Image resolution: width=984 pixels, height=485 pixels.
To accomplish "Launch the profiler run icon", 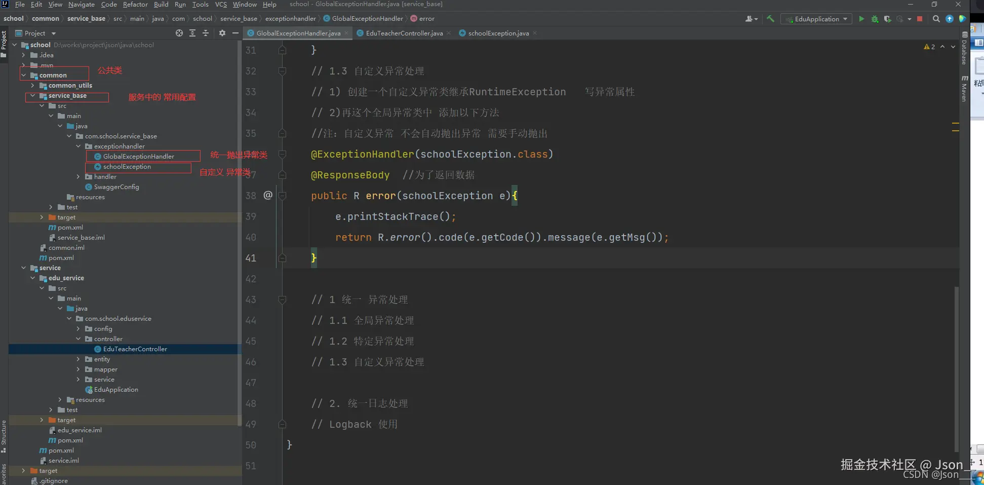I will click(x=899, y=19).
